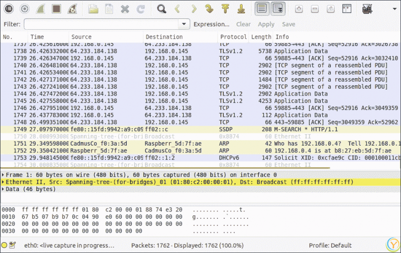The image size is (401, 253).
Task: Restart the current capture
Action: click(72, 8)
